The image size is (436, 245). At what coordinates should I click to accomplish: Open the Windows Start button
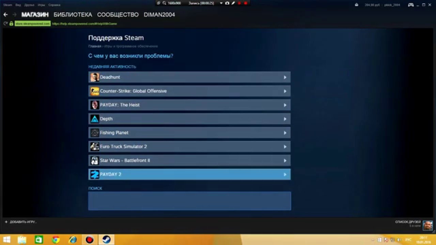click(6, 240)
